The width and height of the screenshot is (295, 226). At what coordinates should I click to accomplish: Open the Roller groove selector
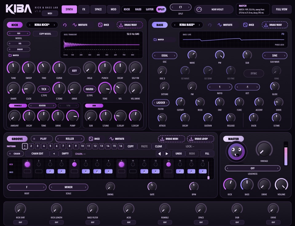coord(70,139)
